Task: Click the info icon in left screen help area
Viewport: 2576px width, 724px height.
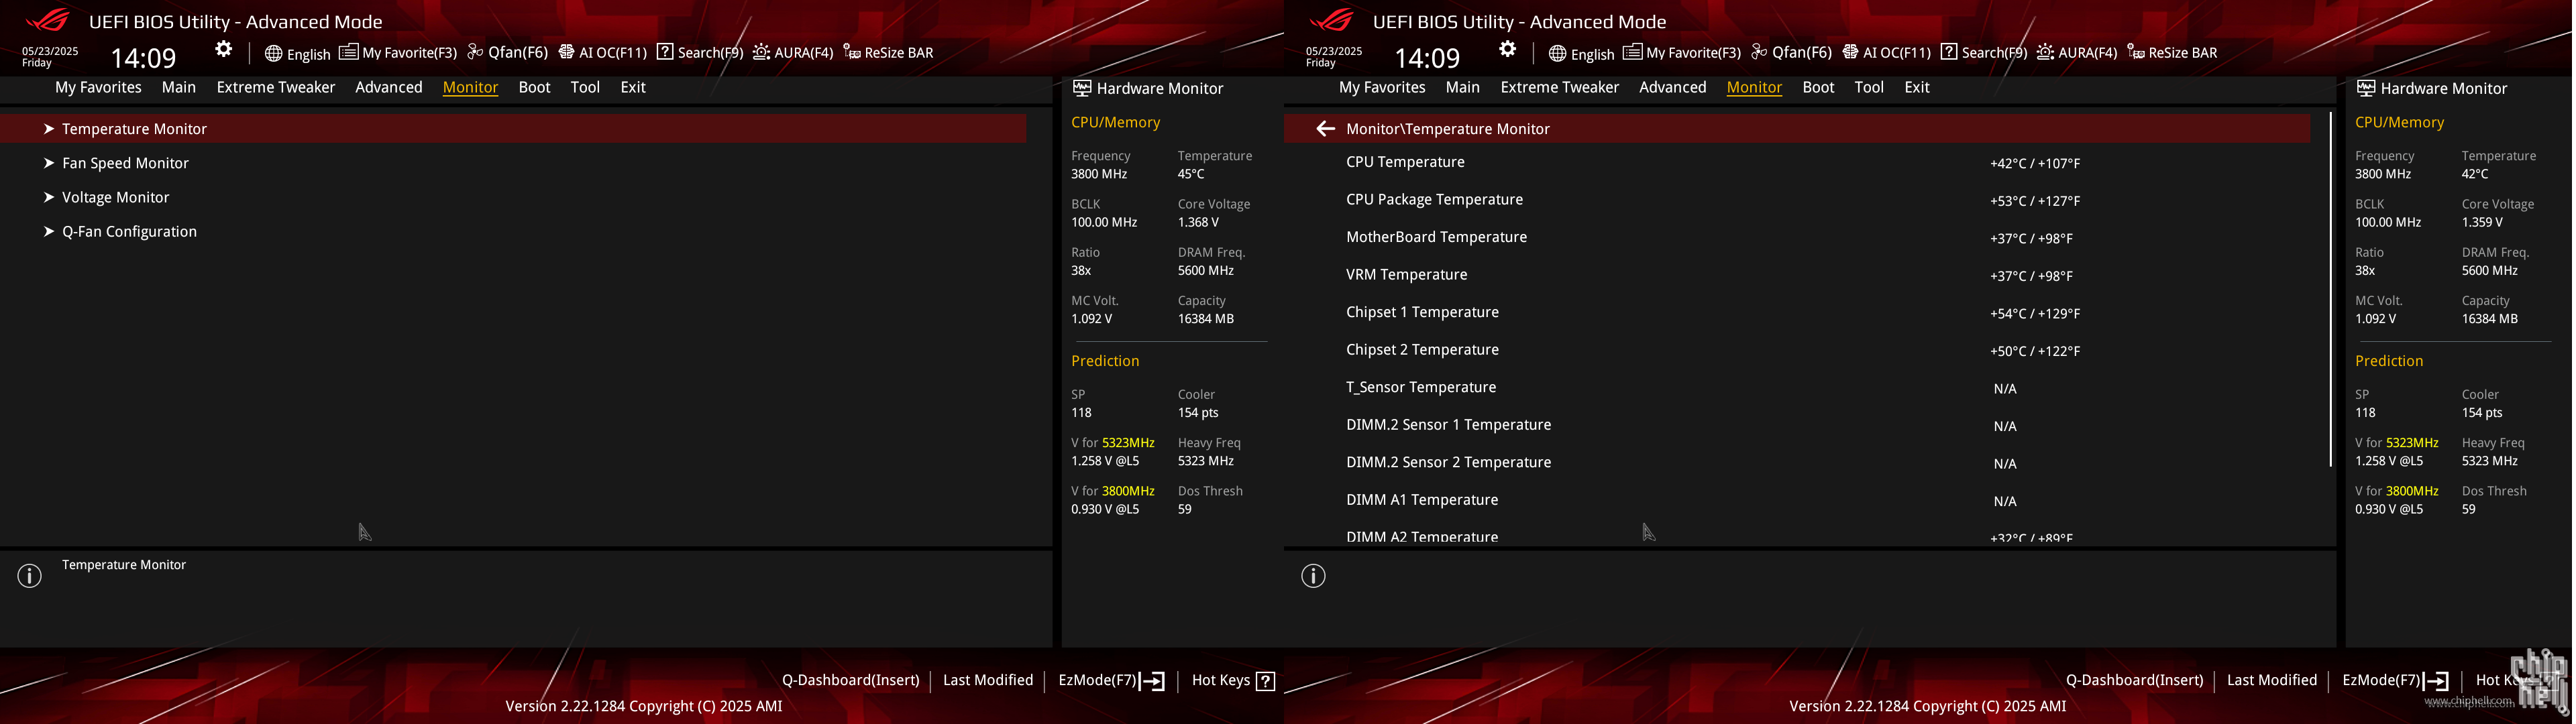Action: coord(30,576)
